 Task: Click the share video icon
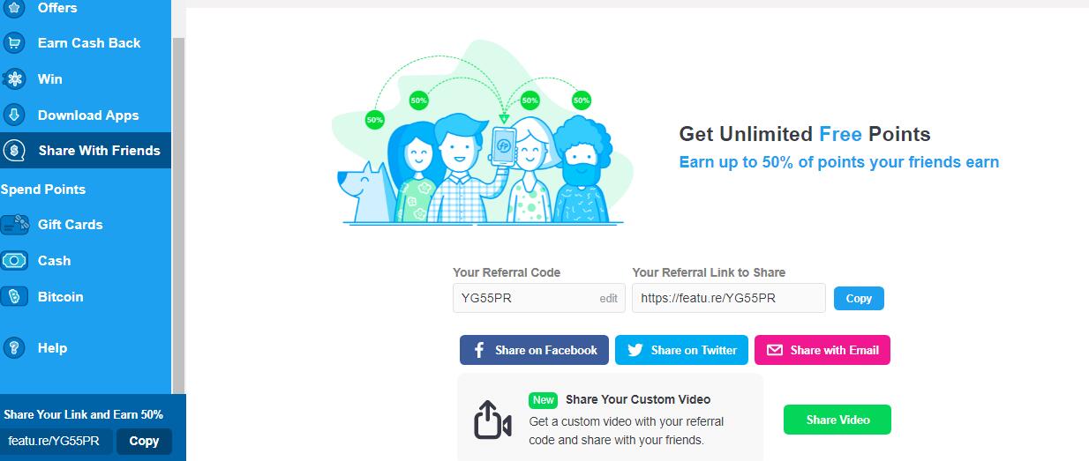[x=493, y=420]
